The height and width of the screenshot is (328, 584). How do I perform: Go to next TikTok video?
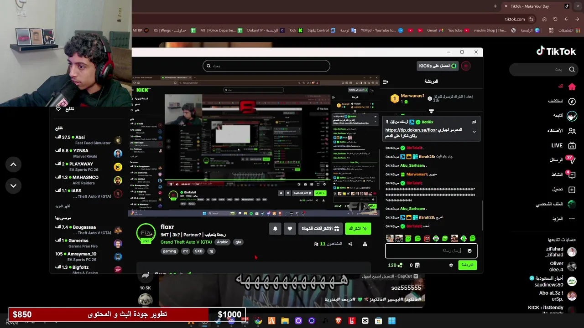point(13,186)
